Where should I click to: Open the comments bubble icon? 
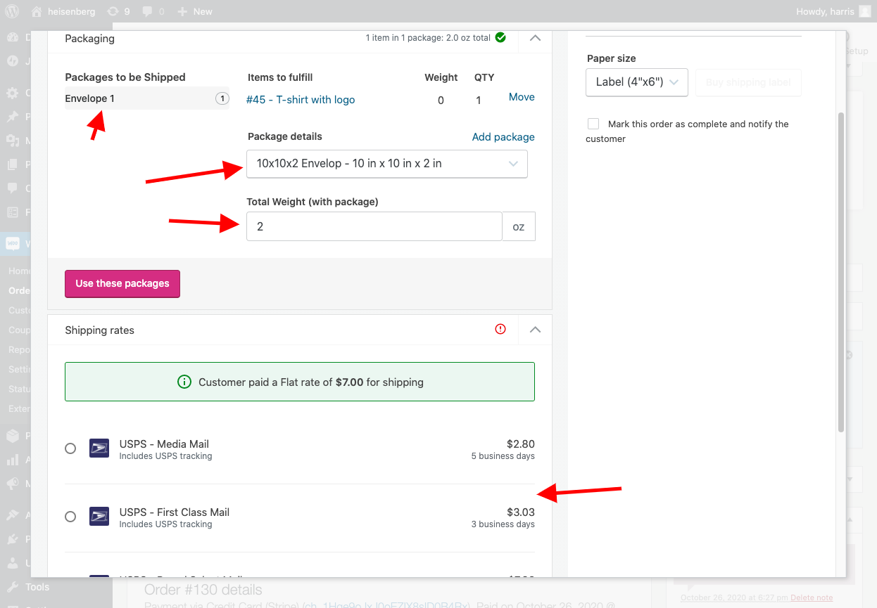pyautogui.click(x=147, y=11)
